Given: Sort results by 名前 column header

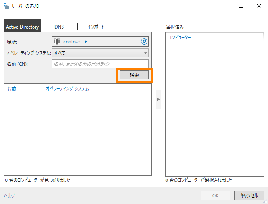Looking at the screenshot, I should (x=11, y=89).
